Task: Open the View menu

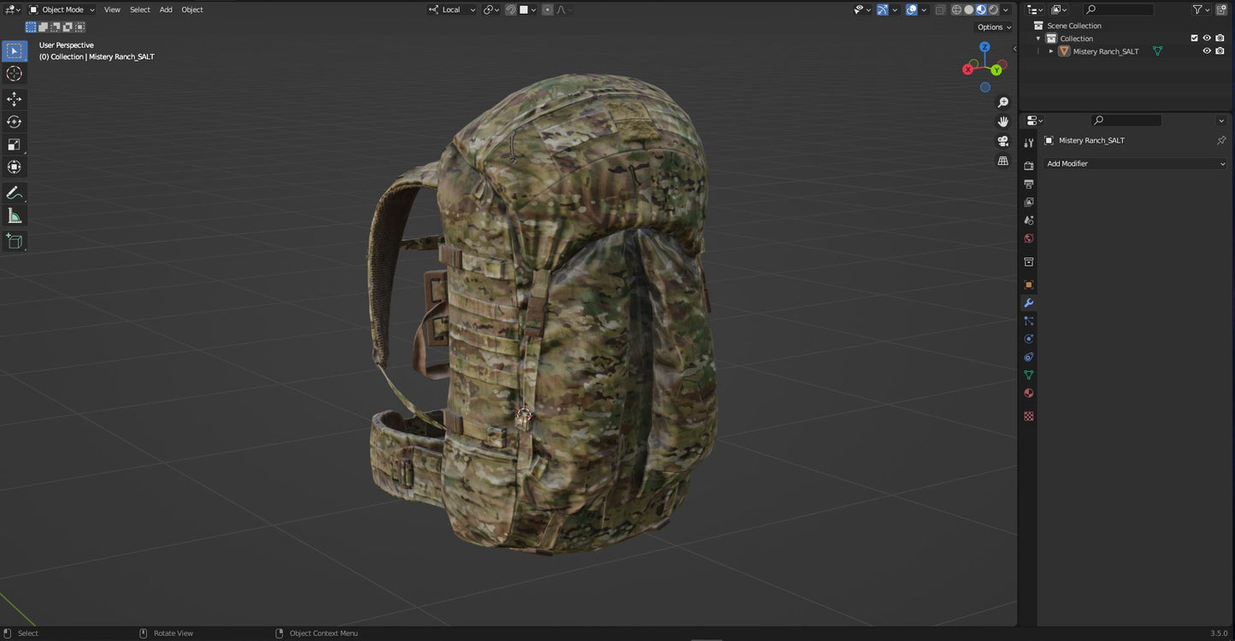Action: click(112, 10)
